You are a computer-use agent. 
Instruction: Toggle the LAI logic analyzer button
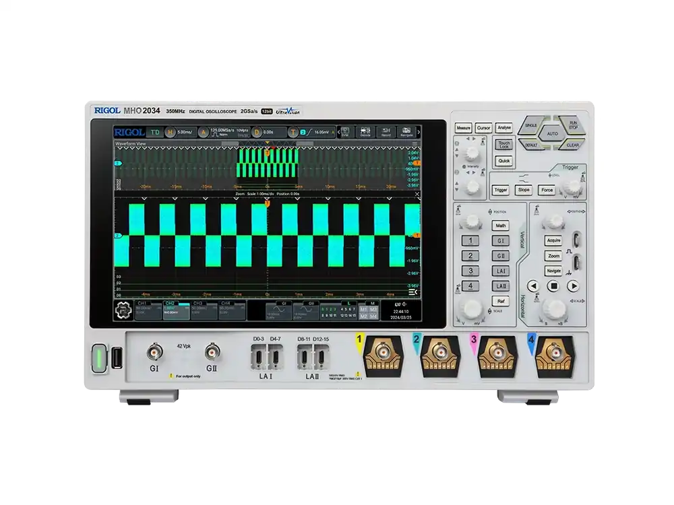500,271
